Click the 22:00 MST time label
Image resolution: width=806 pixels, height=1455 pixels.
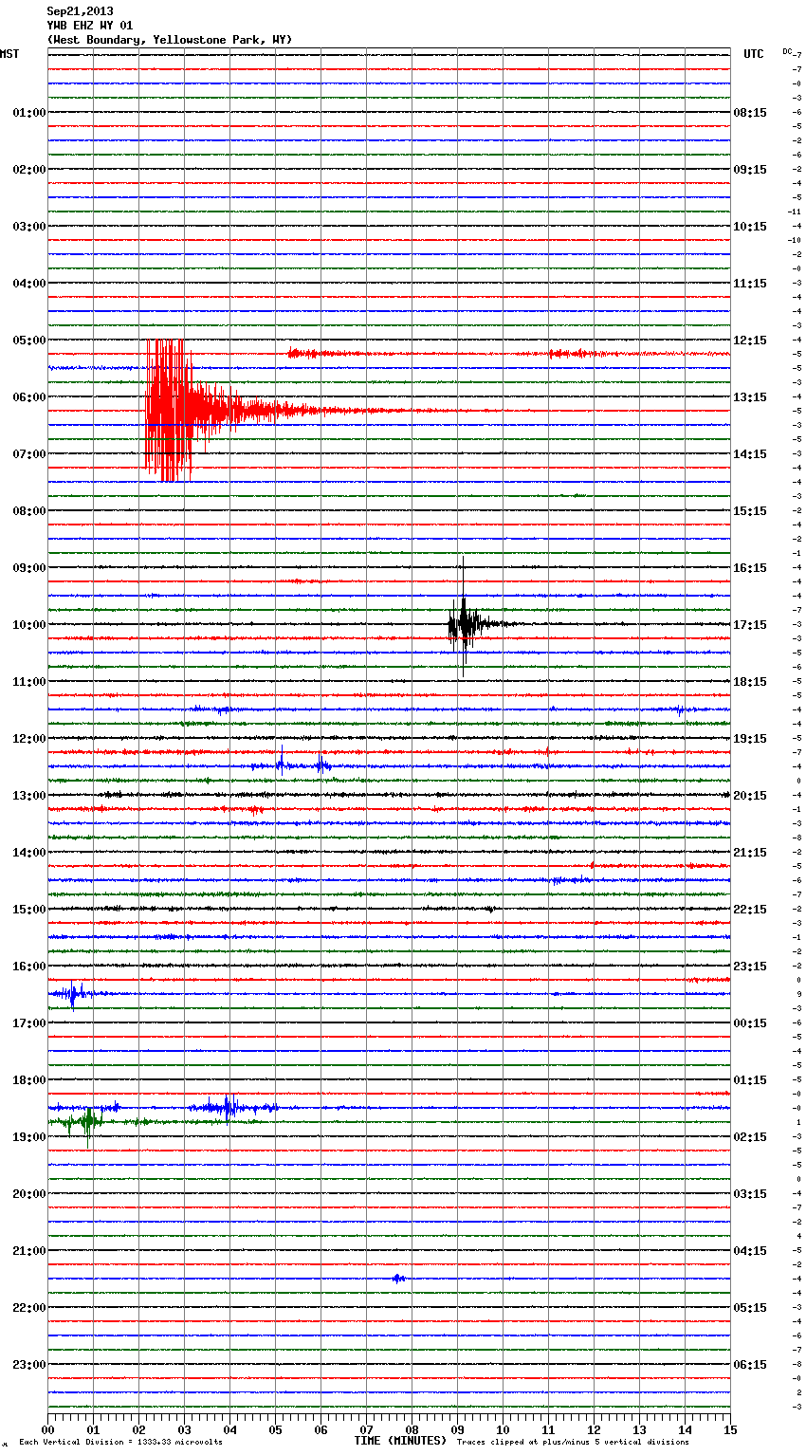coord(29,1308)
